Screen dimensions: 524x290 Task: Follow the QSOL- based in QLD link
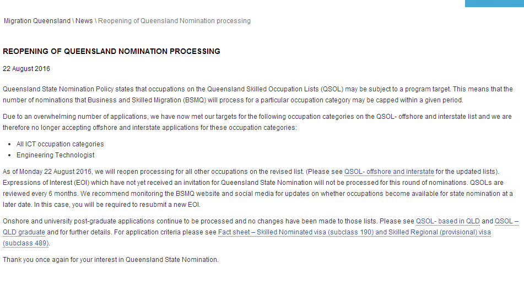coord(447,221)
